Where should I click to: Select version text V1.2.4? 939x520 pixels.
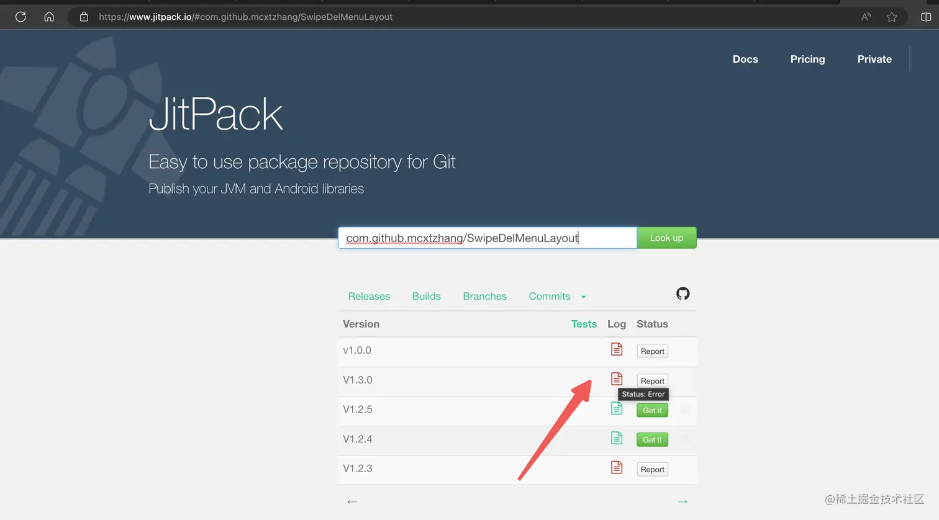[358, 439]
